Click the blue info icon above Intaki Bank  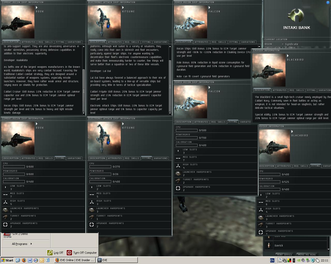tap(328, 3)
